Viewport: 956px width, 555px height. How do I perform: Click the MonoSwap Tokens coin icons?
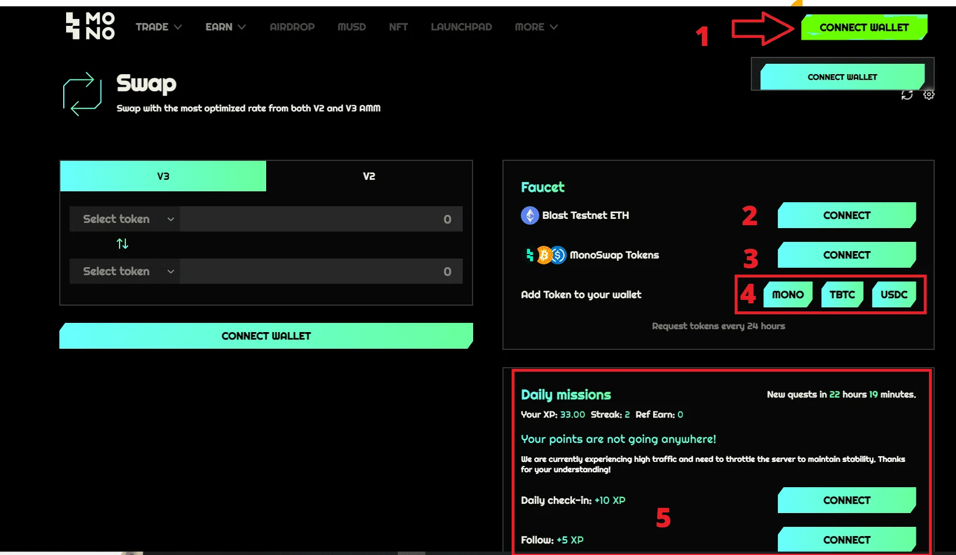[546, 255]
